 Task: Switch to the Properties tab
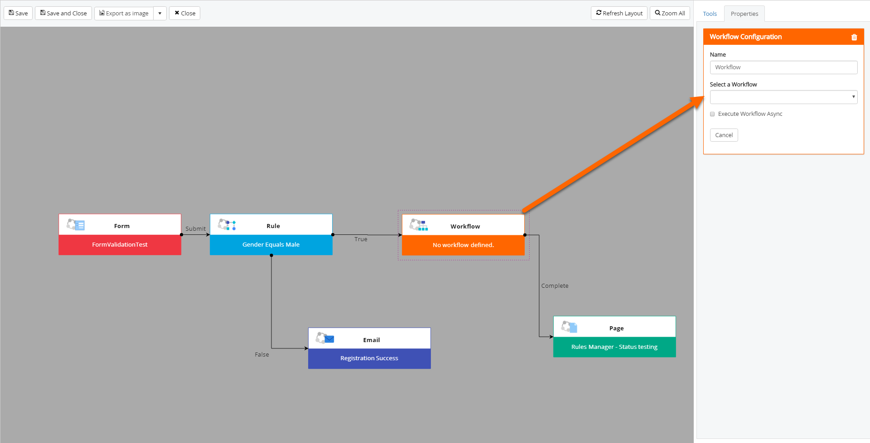[x=744, y=14]
